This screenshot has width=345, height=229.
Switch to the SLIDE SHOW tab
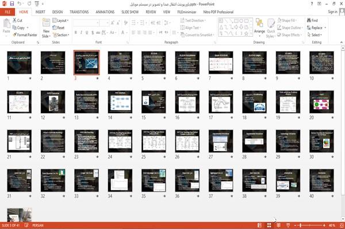pyautogui.click(x=130, y=12)
